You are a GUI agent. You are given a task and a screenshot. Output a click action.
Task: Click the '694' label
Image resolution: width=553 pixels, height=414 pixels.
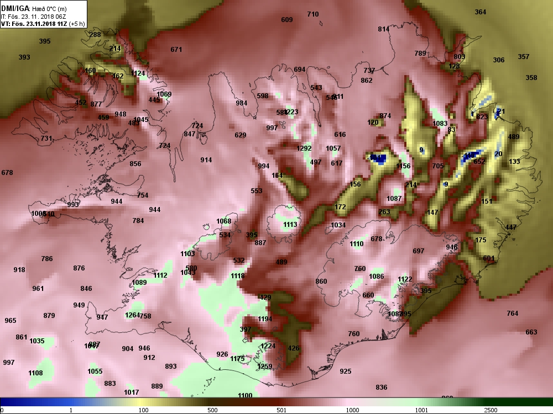[x=299, y=70]
